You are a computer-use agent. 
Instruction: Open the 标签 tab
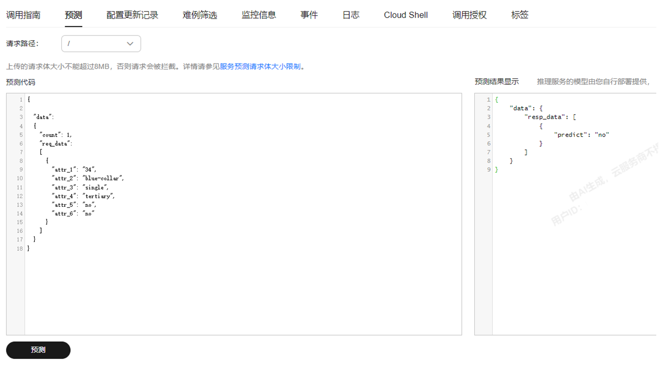[x=520, y=15]
